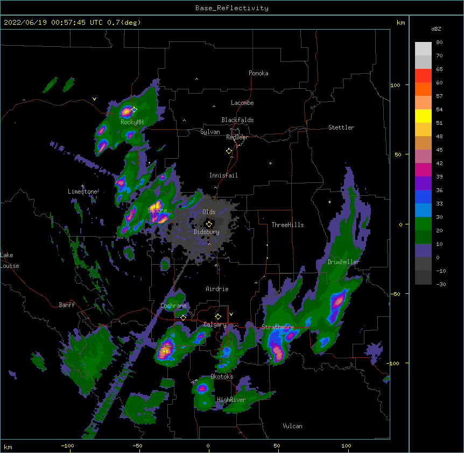The image size is (464, 453).
Task: Click the yellow diamond marker above the Calgary label
Action: pos(218,317)
